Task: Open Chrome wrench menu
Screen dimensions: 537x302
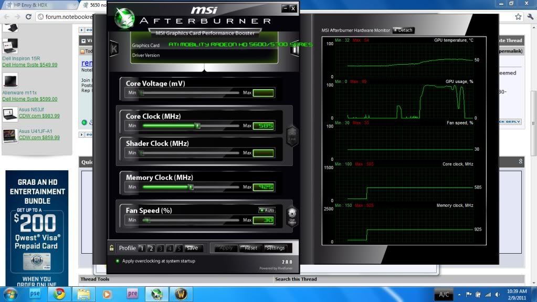Action: (531, 16)
